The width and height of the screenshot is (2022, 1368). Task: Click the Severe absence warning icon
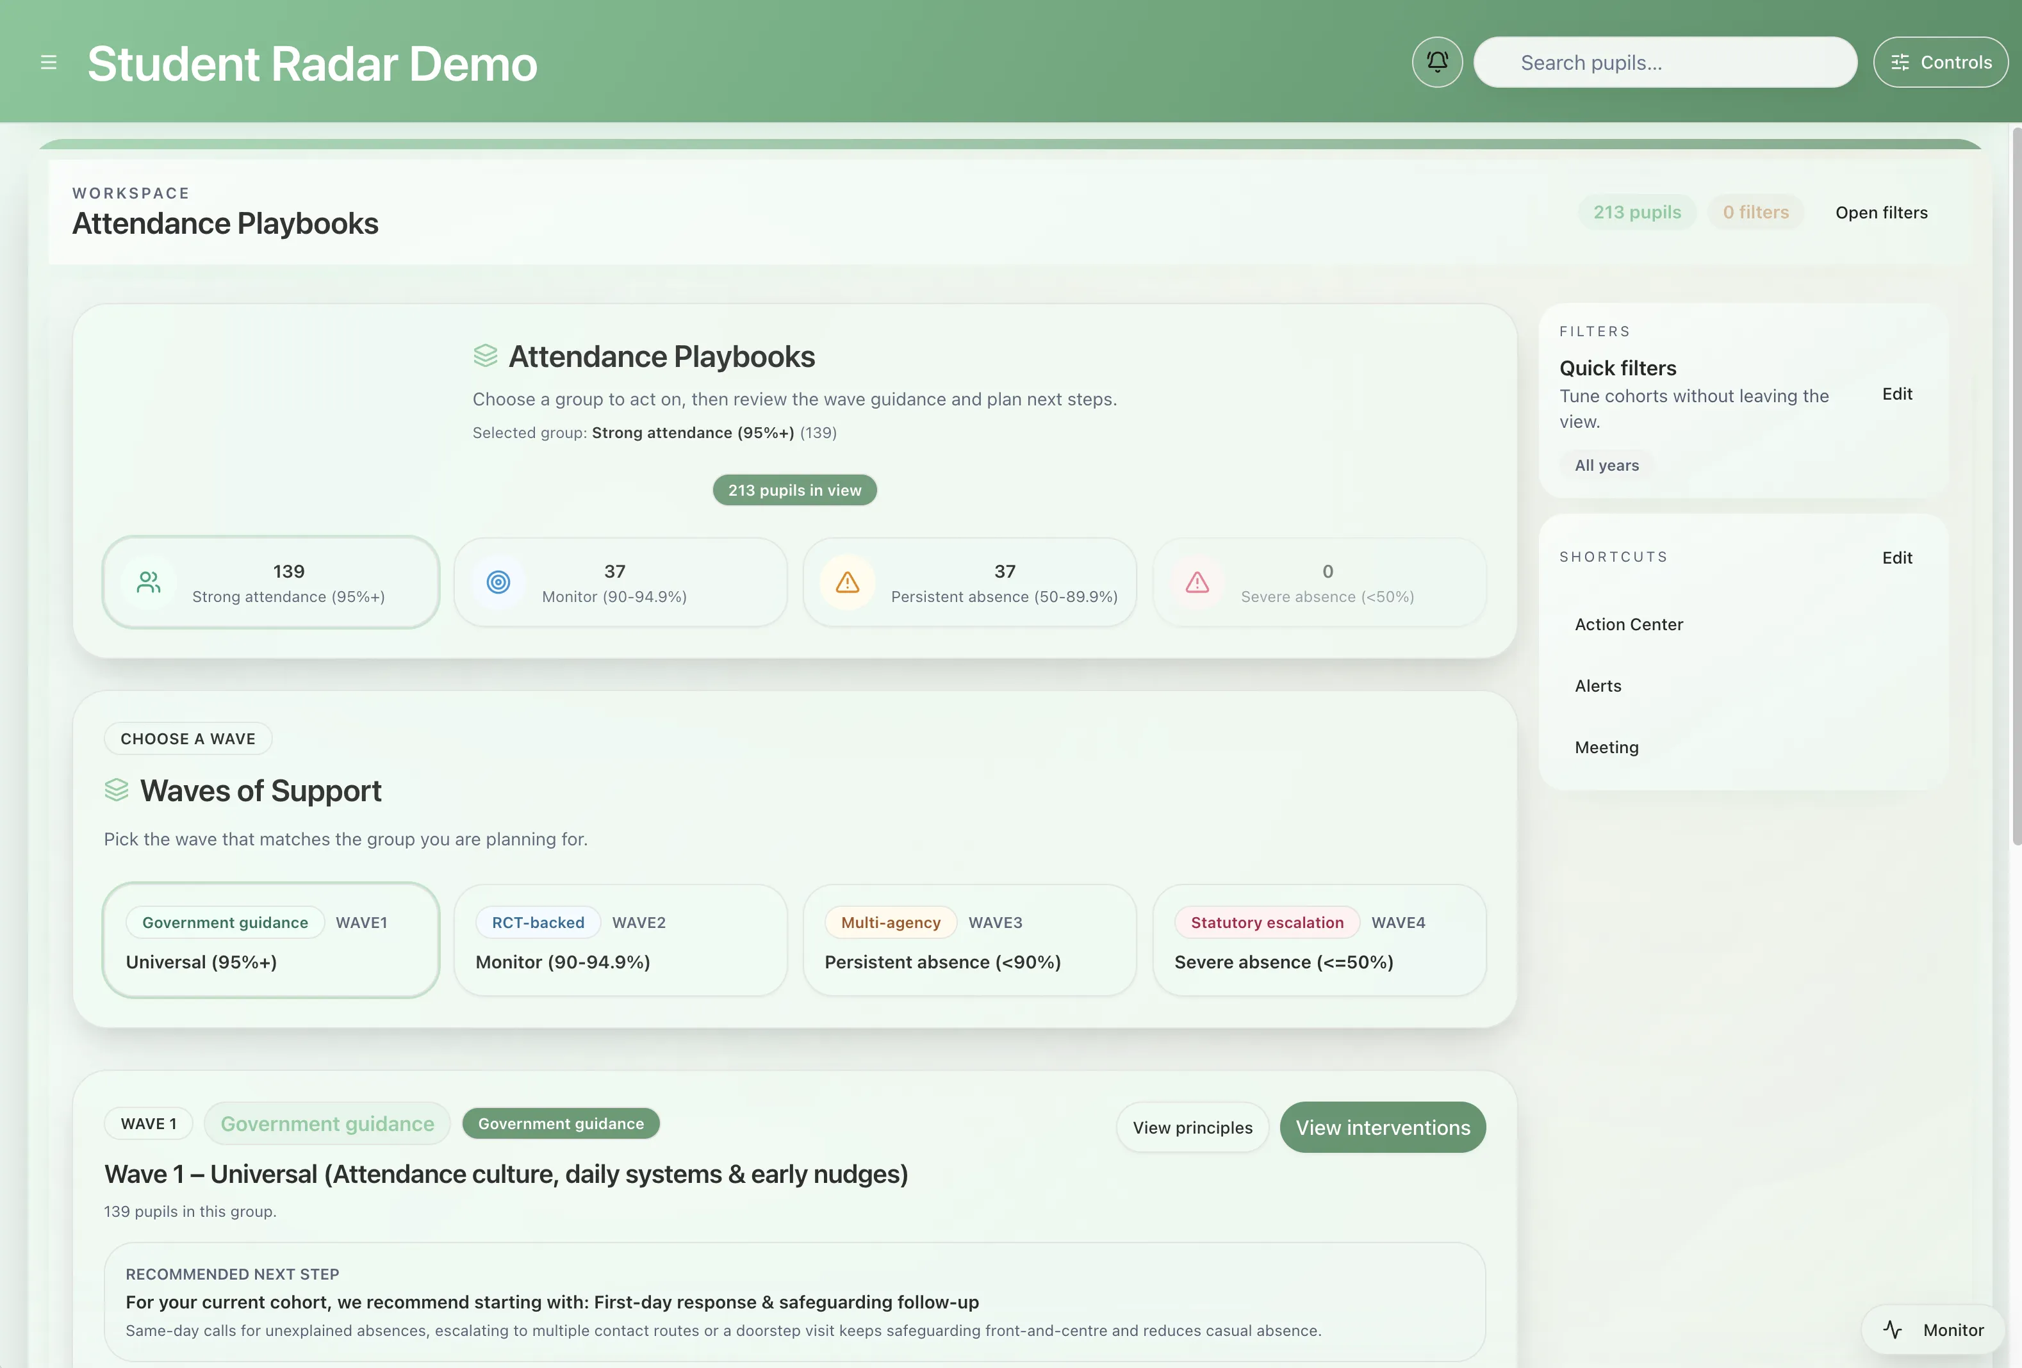(1197, 583)
